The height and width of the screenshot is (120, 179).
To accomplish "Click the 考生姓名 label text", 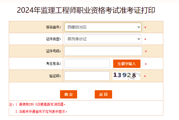I will [53, 64].
